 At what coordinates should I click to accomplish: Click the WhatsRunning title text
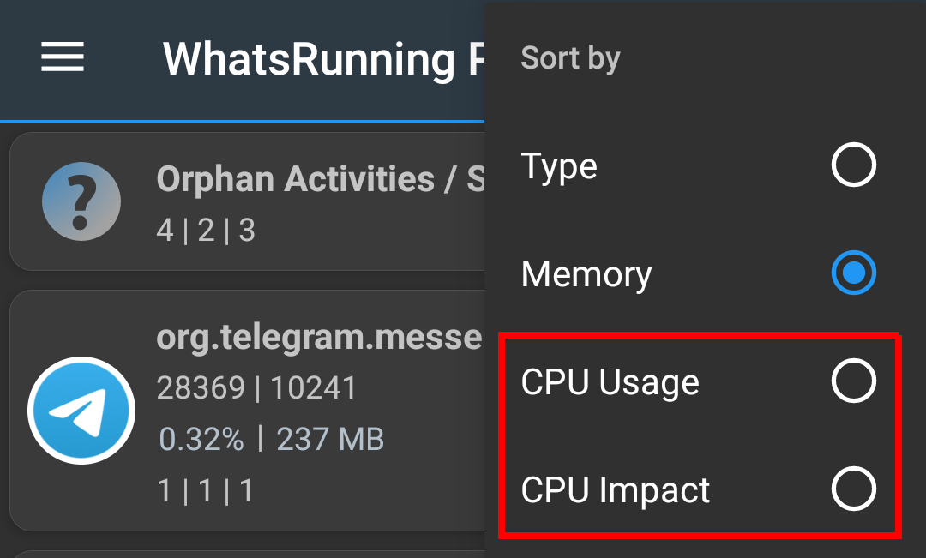click(x=309, y=58)
